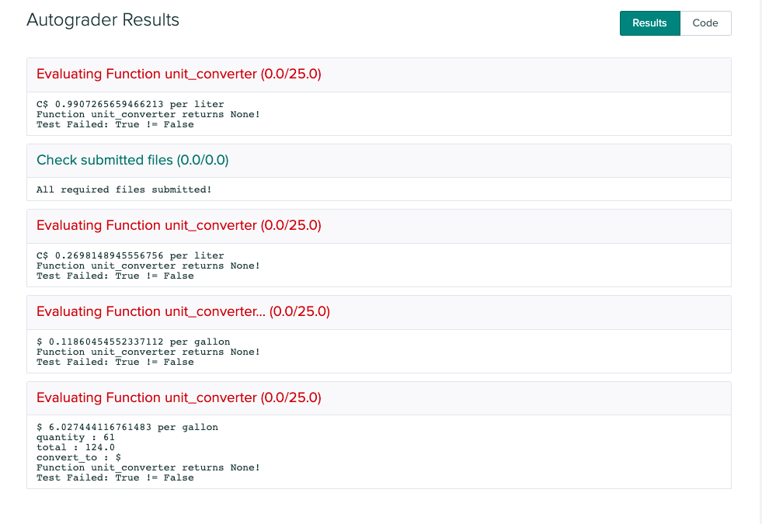Screen dimensions: 762x524
Task: Click the Check submitted files header link
Action: tap(133, 160)
